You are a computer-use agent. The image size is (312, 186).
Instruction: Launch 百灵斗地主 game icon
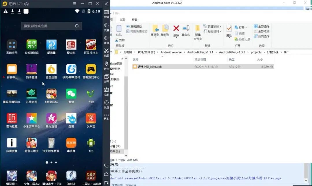(x=91, y=44)
